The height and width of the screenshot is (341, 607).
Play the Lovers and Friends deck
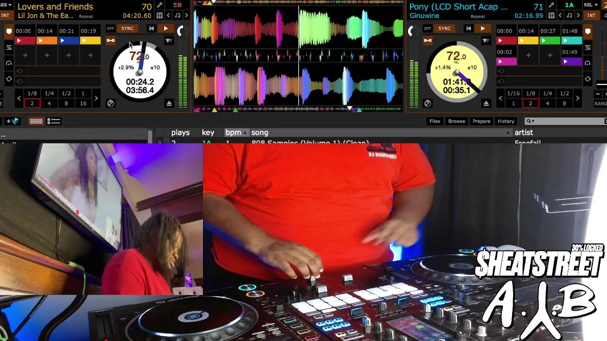point(166,28)
